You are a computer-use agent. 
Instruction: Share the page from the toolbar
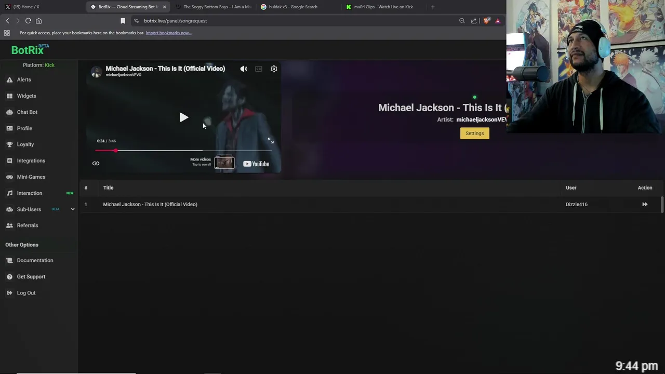474,21
